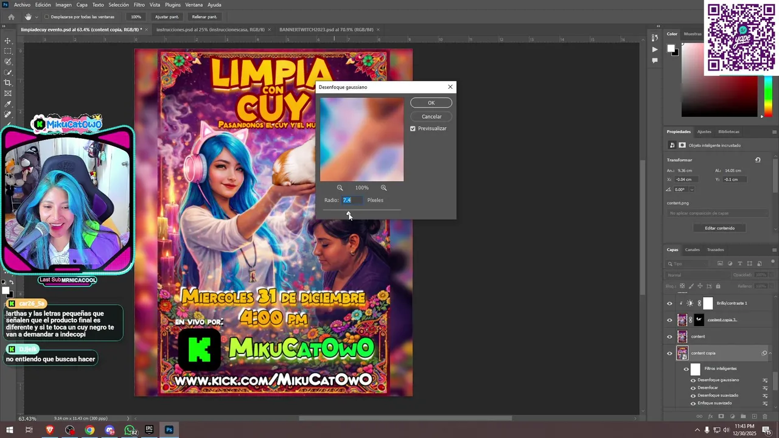Open the History panel icon
Image resolution: width=779 pixels, height=438 pixels.
[655, 38]
